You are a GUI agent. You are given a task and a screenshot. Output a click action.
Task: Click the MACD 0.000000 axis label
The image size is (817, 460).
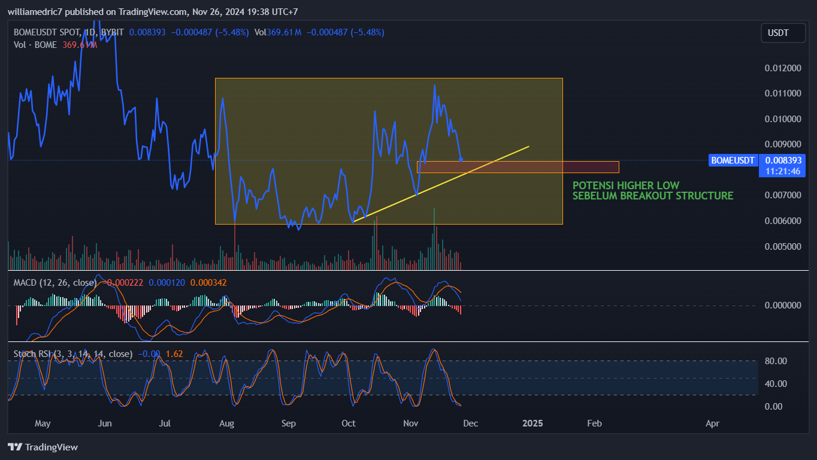coord(783,305)
